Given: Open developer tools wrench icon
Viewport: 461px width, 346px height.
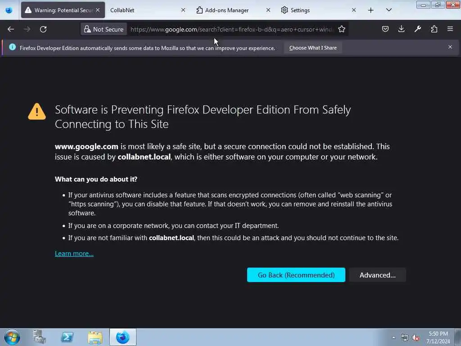Looking at the screenshot, I should click(418, 29).
